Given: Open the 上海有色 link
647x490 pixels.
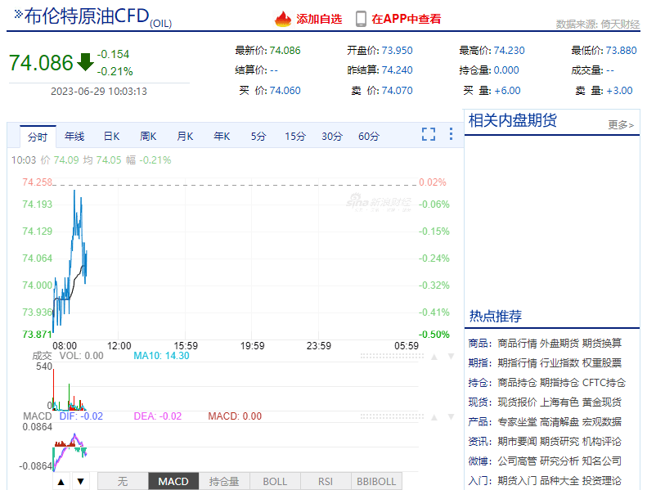Looking at the screenshot, I should (x=559, y=402).
